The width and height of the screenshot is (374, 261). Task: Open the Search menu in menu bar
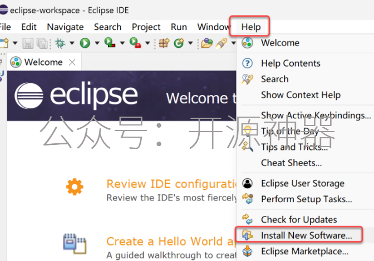tap(107, 27)
